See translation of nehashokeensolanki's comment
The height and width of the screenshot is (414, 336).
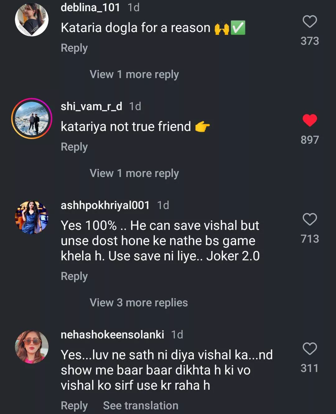point(141,406)
